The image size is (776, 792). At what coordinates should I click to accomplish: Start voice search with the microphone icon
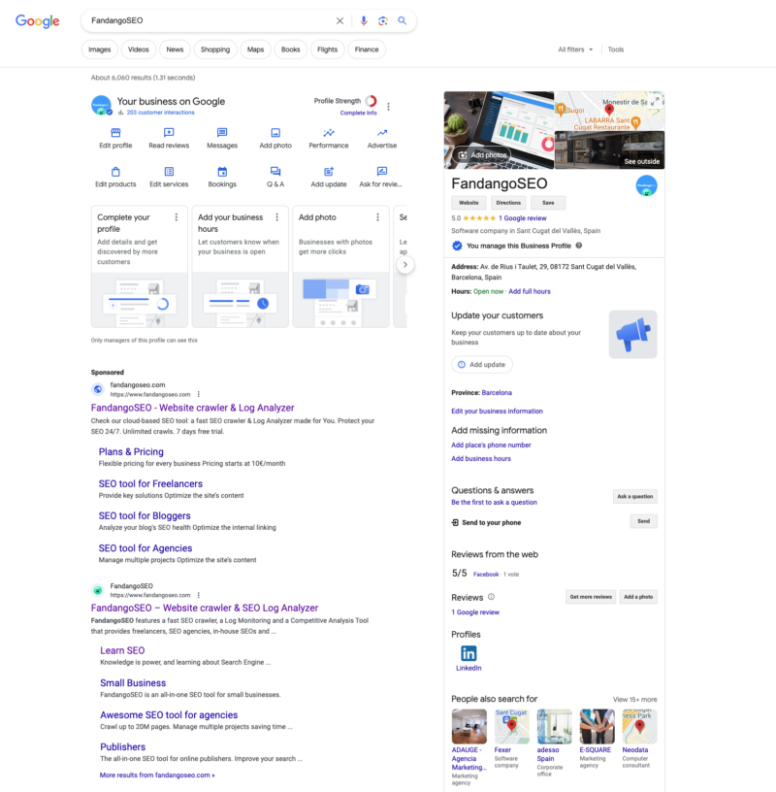(364, 20)
